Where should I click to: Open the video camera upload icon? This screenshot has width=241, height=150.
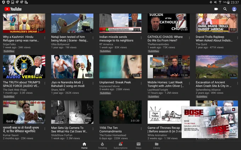(x=216, y=9)
